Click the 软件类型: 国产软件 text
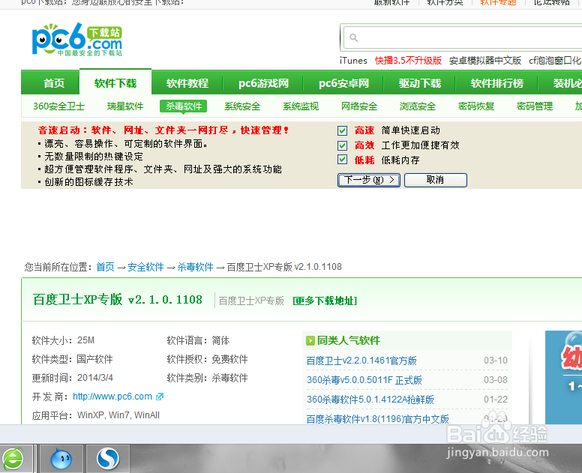Image resolution: width=582 pixels, height=473 pixels. coord(73,359)
